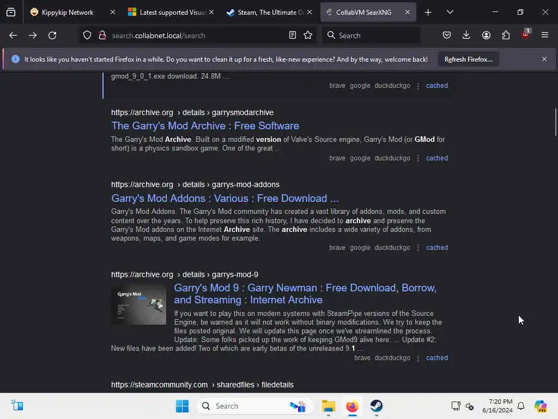Open the Downloads panel
The image size is (558, 419).
point(466,35)
